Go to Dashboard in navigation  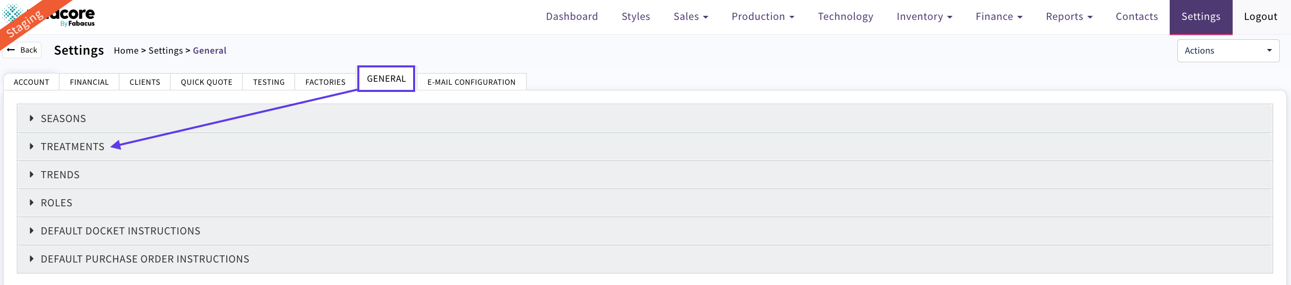pos(572,16)
